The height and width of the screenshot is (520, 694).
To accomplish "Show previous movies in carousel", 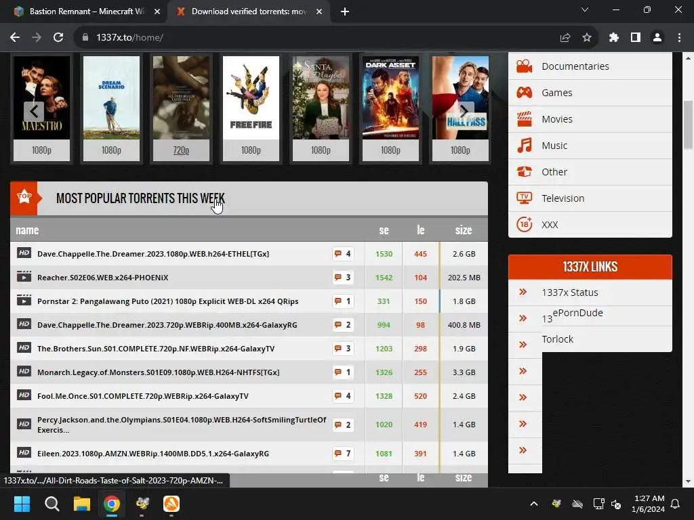I will pyautogui.click(x=34, y=111).
